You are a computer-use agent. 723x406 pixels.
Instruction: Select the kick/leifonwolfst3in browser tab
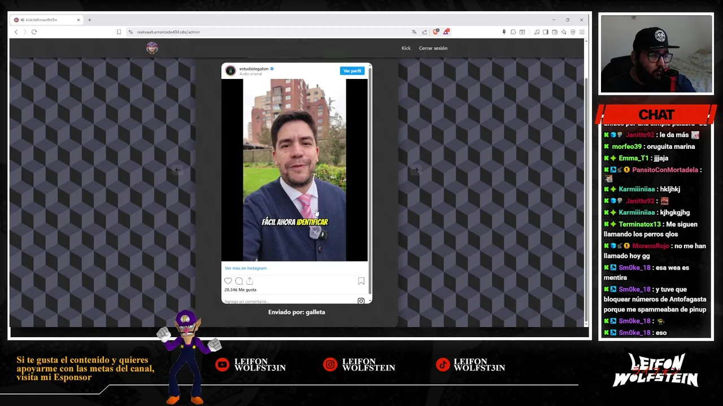pos(47,20)
